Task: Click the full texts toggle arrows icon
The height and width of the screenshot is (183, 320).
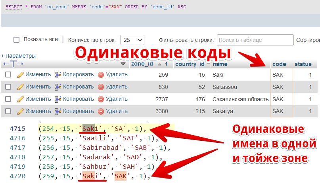Action: 13,64
